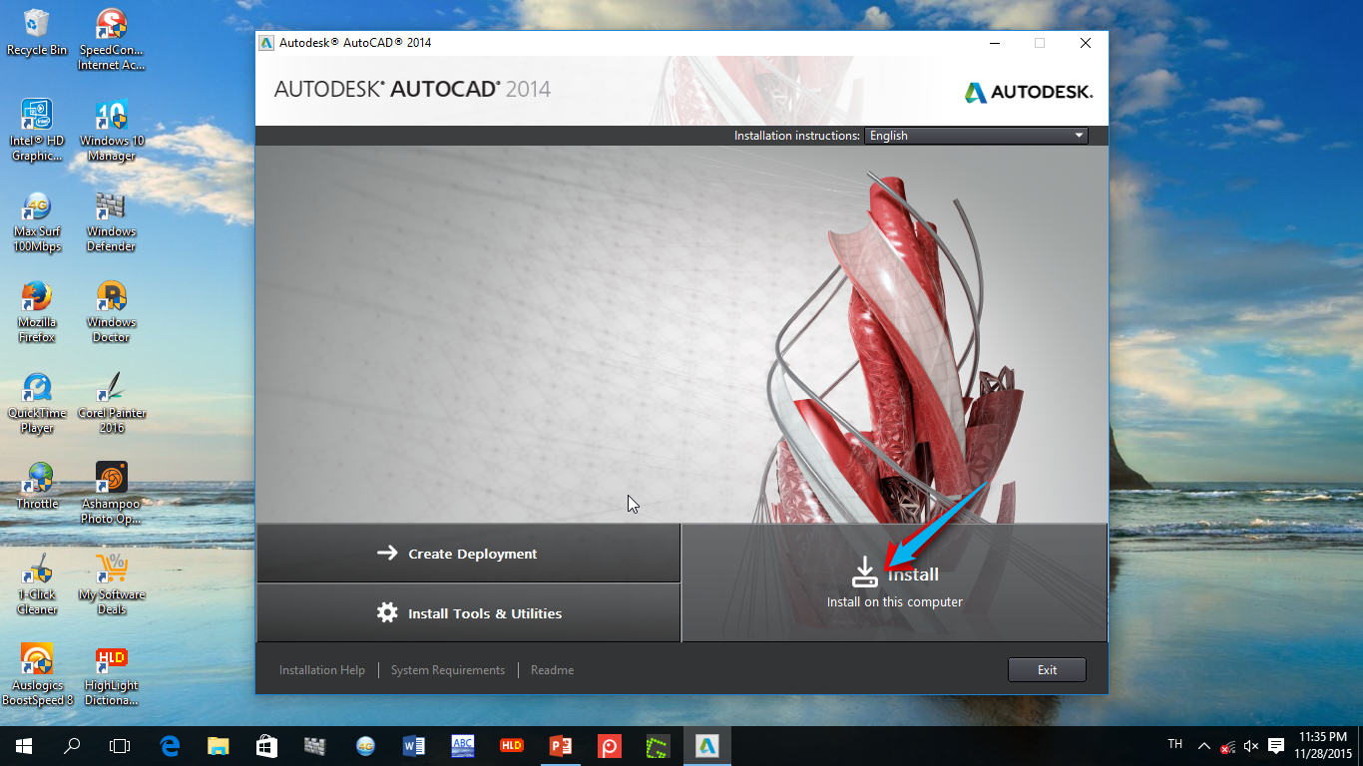Image resolution: width=1363 pixels, height=766 pixels.
Task: Open the network status tray icon
Action: pyautogui.click(x=1227, y=746)
